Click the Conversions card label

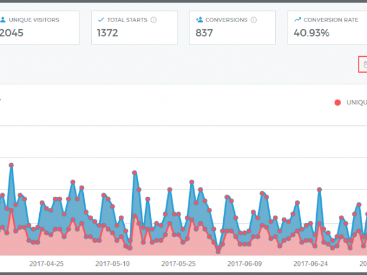click(x=226, y=20)
